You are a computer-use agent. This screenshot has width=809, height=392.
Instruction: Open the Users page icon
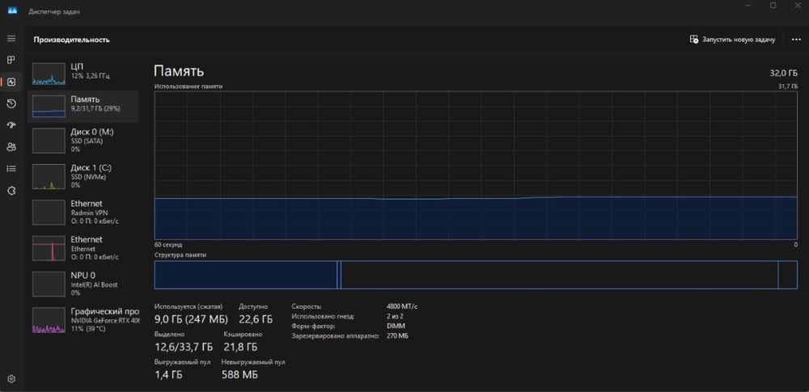(x=11, y=147)
